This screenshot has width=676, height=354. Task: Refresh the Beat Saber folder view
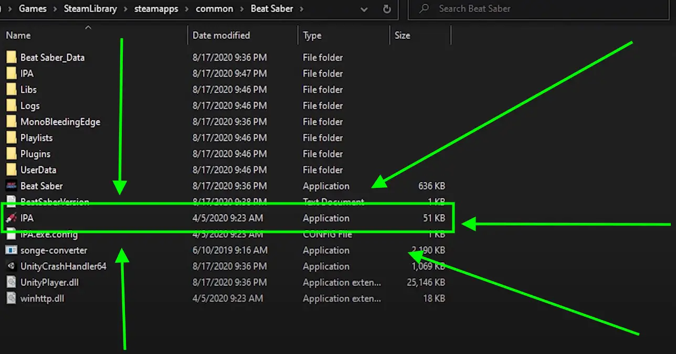click(387, 9)
